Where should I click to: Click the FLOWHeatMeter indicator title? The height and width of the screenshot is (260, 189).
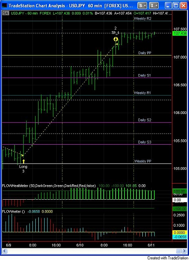point(49,186)
